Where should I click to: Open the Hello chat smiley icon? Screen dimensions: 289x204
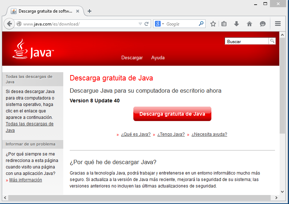(x=263, y=24)
